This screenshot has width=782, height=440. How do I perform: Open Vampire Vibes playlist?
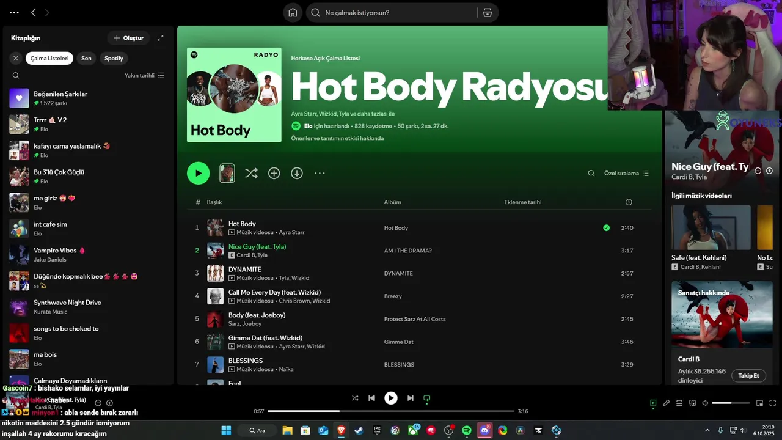(89, 254)
